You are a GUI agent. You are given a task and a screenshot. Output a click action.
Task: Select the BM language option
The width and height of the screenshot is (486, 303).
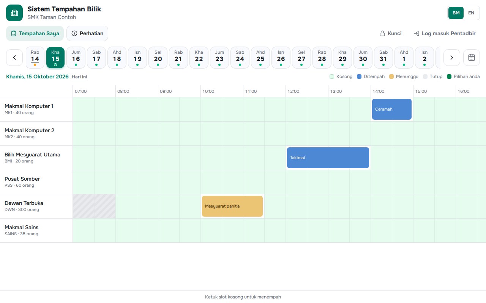456,13
